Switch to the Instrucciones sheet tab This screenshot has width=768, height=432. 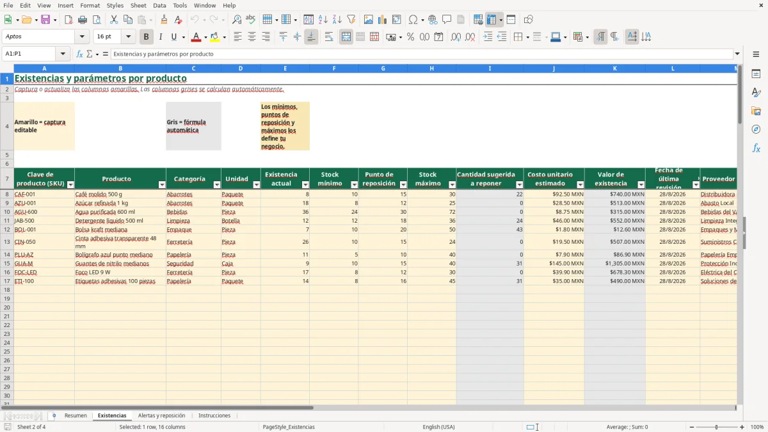pyautogui.click(x=214, y=415)
